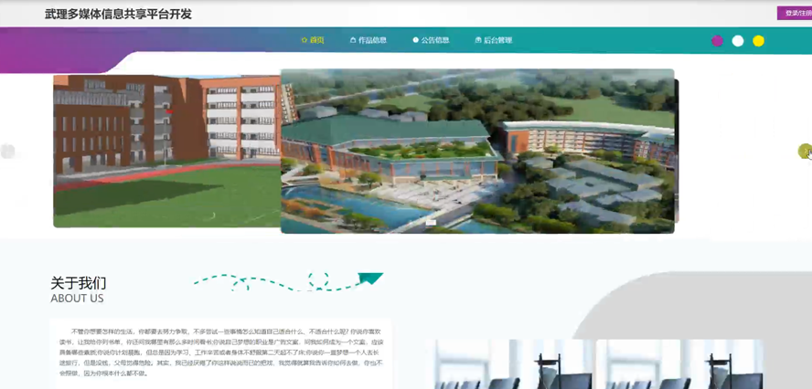Show previous carousel slide with left arrow
This screenshot has height=389, width=812.
[7, 152]
